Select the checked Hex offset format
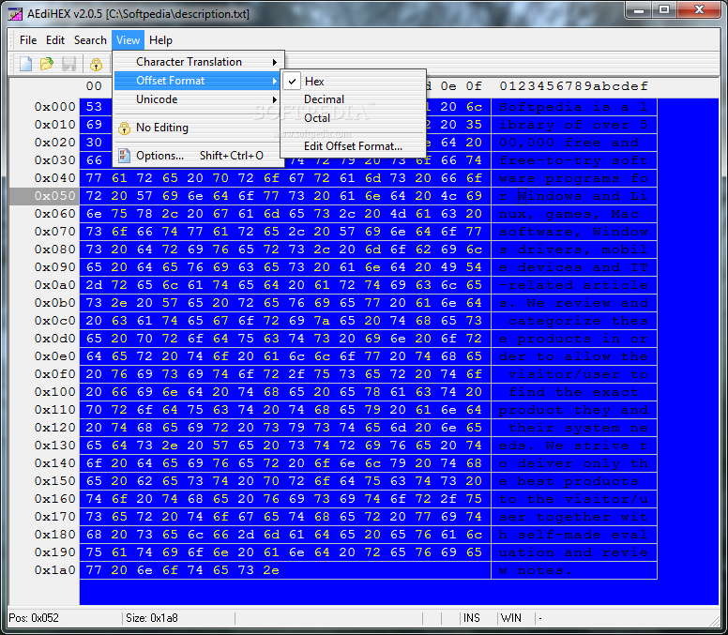 353,82
